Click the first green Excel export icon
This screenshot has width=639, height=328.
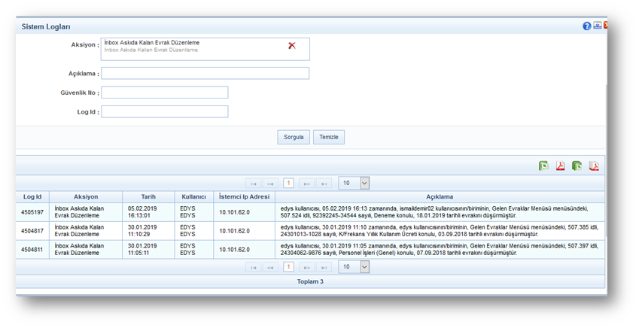pos(543,166)
